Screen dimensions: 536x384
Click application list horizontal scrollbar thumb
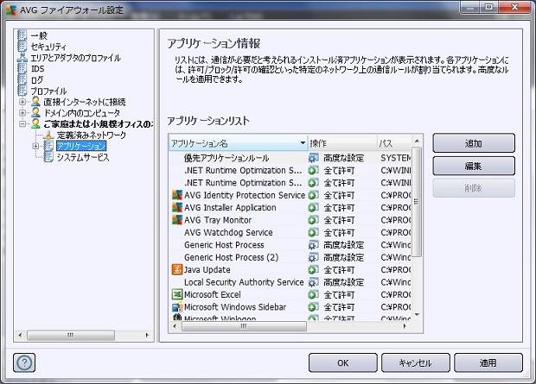tap(244, 326)
